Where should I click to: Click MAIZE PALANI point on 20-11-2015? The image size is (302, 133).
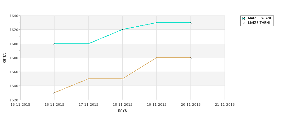[x=191, y=23]
